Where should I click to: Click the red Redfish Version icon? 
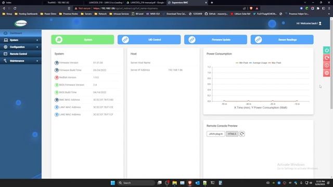point(57,77)
